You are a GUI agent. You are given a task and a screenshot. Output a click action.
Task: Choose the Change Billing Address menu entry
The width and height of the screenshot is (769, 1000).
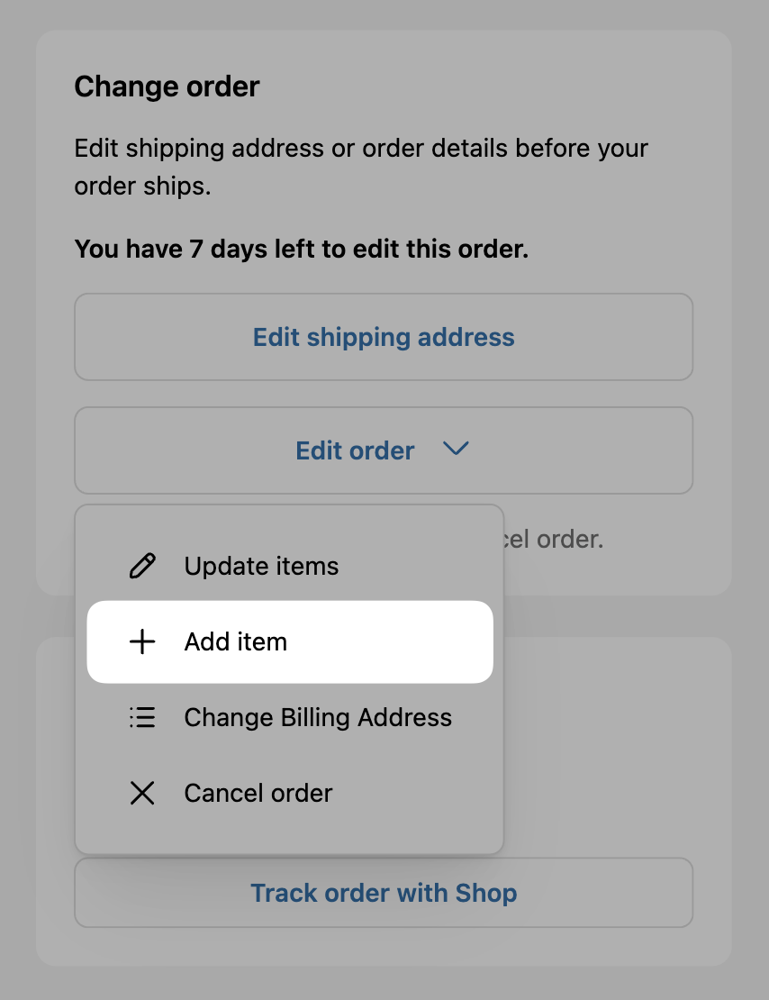pyautogui.click(x=289, y=717)
